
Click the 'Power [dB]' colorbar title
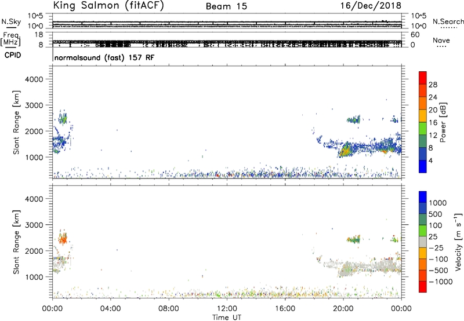pyautogui.click(x=443, y=122)
